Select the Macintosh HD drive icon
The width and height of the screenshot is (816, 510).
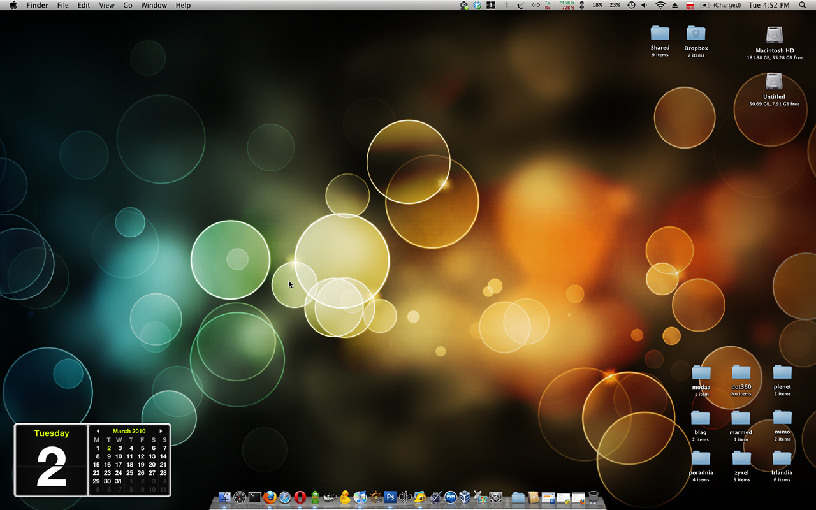[x=775, y=35]
